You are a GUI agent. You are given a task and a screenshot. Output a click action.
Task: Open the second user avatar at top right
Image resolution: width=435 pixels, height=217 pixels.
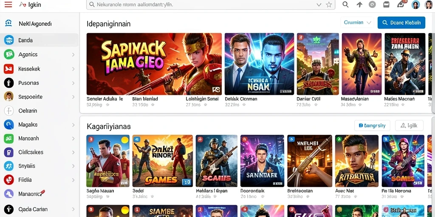[x=429, y=4]
